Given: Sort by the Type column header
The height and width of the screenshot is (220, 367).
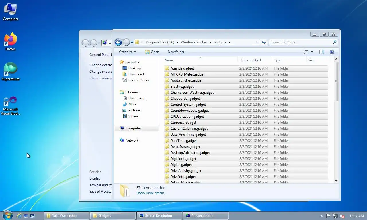Looking at the screenshot, I should click(289, 60).
